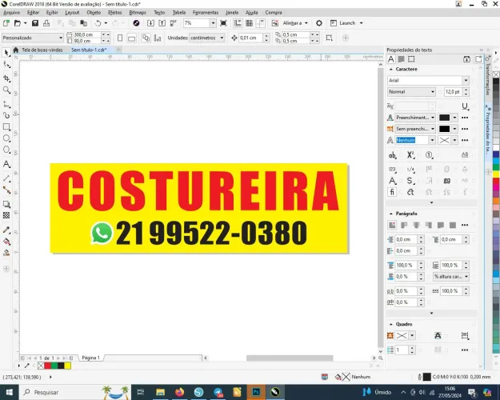Image resolution: width=500 pixels, height=400 pixels.
Task: Select the Text tool
Action: point(6,164)
